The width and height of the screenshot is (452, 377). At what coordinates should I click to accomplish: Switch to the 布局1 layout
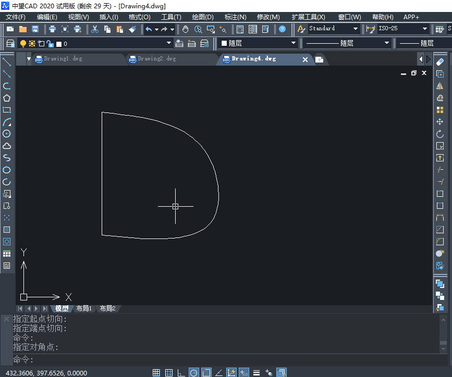[x=83, y=308]
